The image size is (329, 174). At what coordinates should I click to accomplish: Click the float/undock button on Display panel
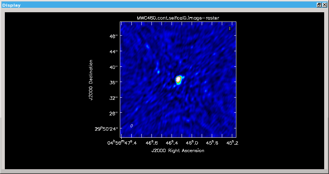pyautogui.click(x=319, y=5)
